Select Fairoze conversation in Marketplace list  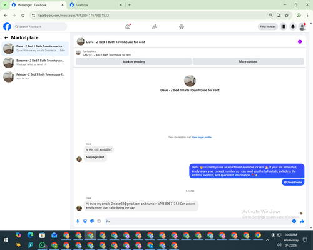(35, 76)
